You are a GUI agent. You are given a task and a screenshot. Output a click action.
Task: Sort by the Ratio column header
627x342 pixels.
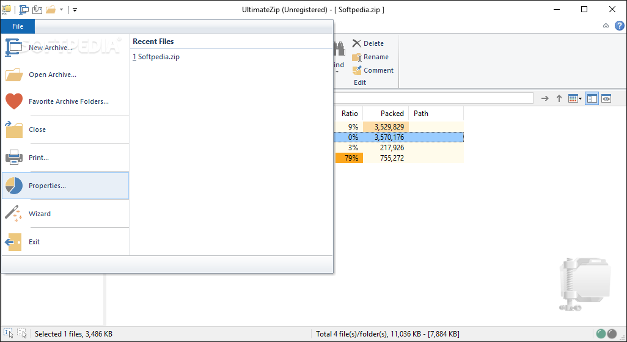349,114
